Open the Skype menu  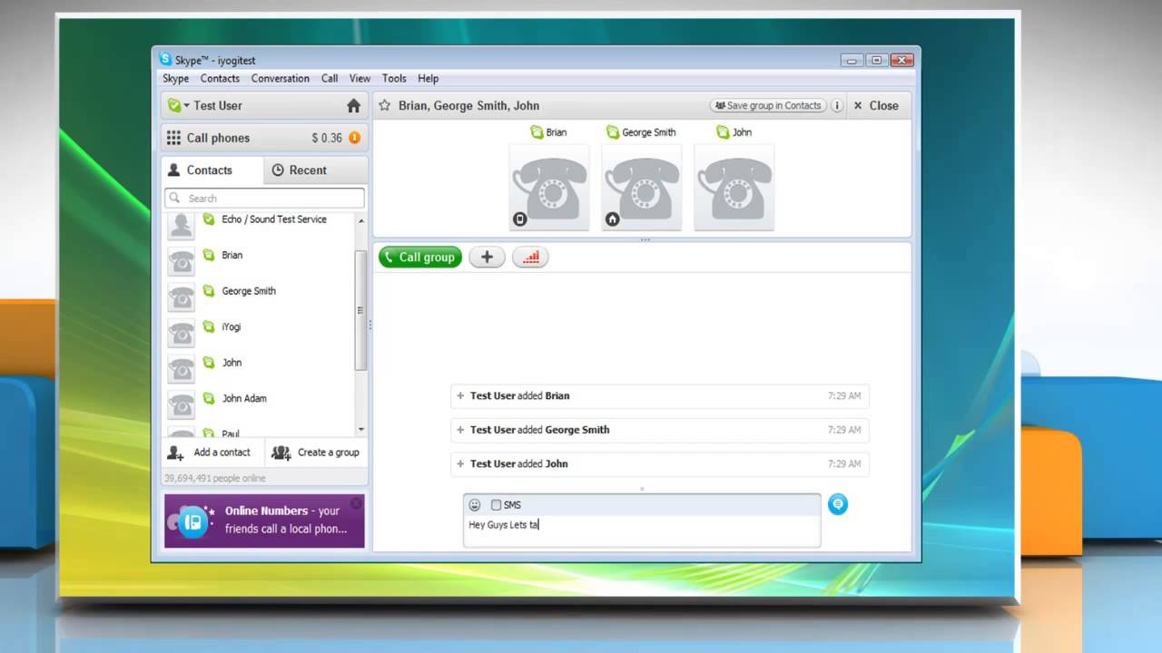(176, 79)
